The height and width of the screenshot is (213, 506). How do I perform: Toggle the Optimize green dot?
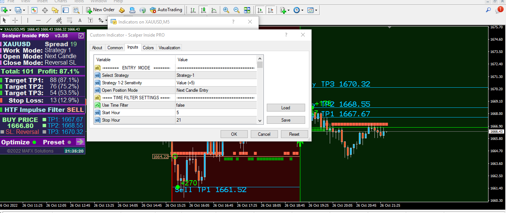point(34,142)
